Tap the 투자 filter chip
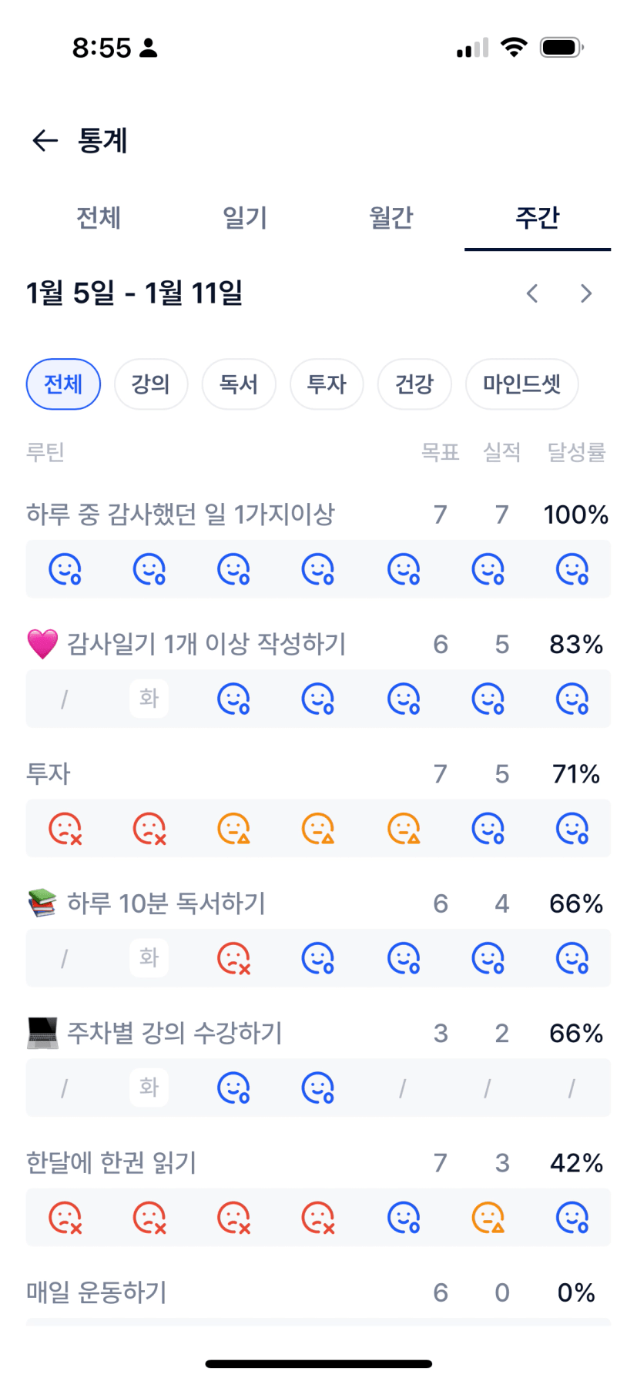Viewport: 637px width, 1381px height. coord(327,384)
